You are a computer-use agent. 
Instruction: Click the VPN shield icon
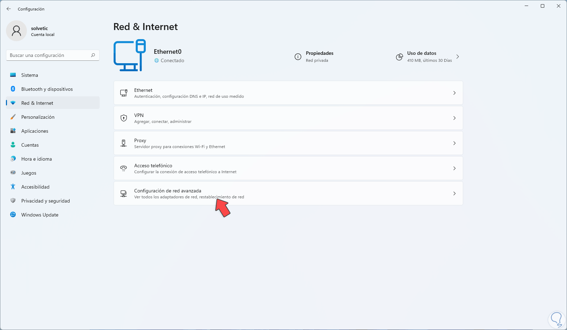[x=124, y=118]
